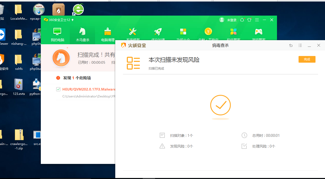
Task: Select the phpStu... shortcut beside the nishang folder
Action: click(36, 37)
